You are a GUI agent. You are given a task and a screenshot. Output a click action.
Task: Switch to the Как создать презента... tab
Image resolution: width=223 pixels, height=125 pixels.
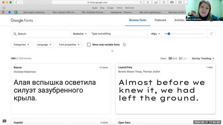[34, 12]
